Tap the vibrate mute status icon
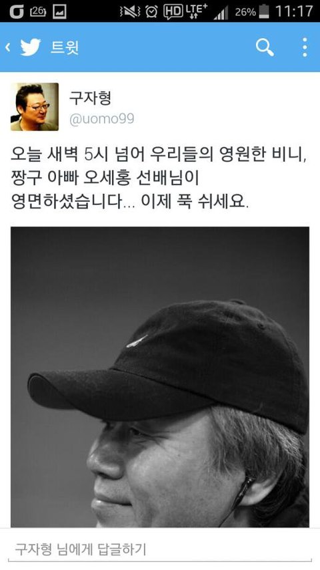 [130, 12]
